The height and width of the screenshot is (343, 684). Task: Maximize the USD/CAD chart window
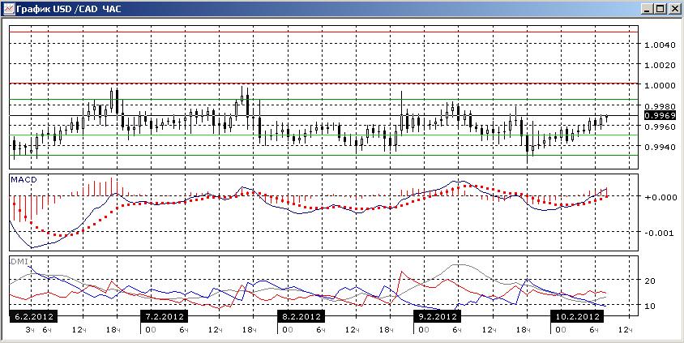(660, 8)
